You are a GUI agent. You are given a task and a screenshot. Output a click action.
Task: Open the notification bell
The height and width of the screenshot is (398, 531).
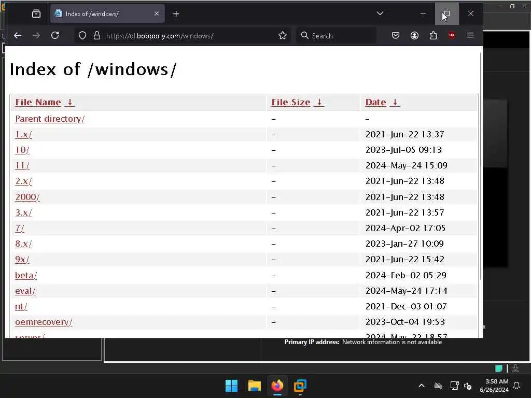pos(517,386)
